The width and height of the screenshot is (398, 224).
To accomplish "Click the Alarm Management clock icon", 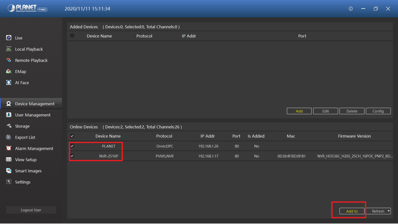I will (9, 148).
